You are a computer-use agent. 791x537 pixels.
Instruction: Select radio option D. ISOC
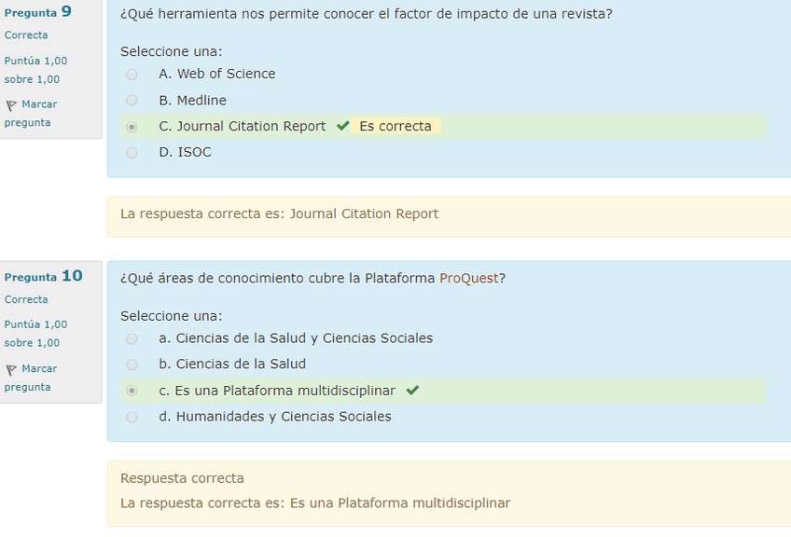click(132, 152)
